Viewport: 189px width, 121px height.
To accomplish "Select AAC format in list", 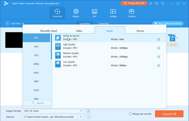I will [x=36, y=47].
